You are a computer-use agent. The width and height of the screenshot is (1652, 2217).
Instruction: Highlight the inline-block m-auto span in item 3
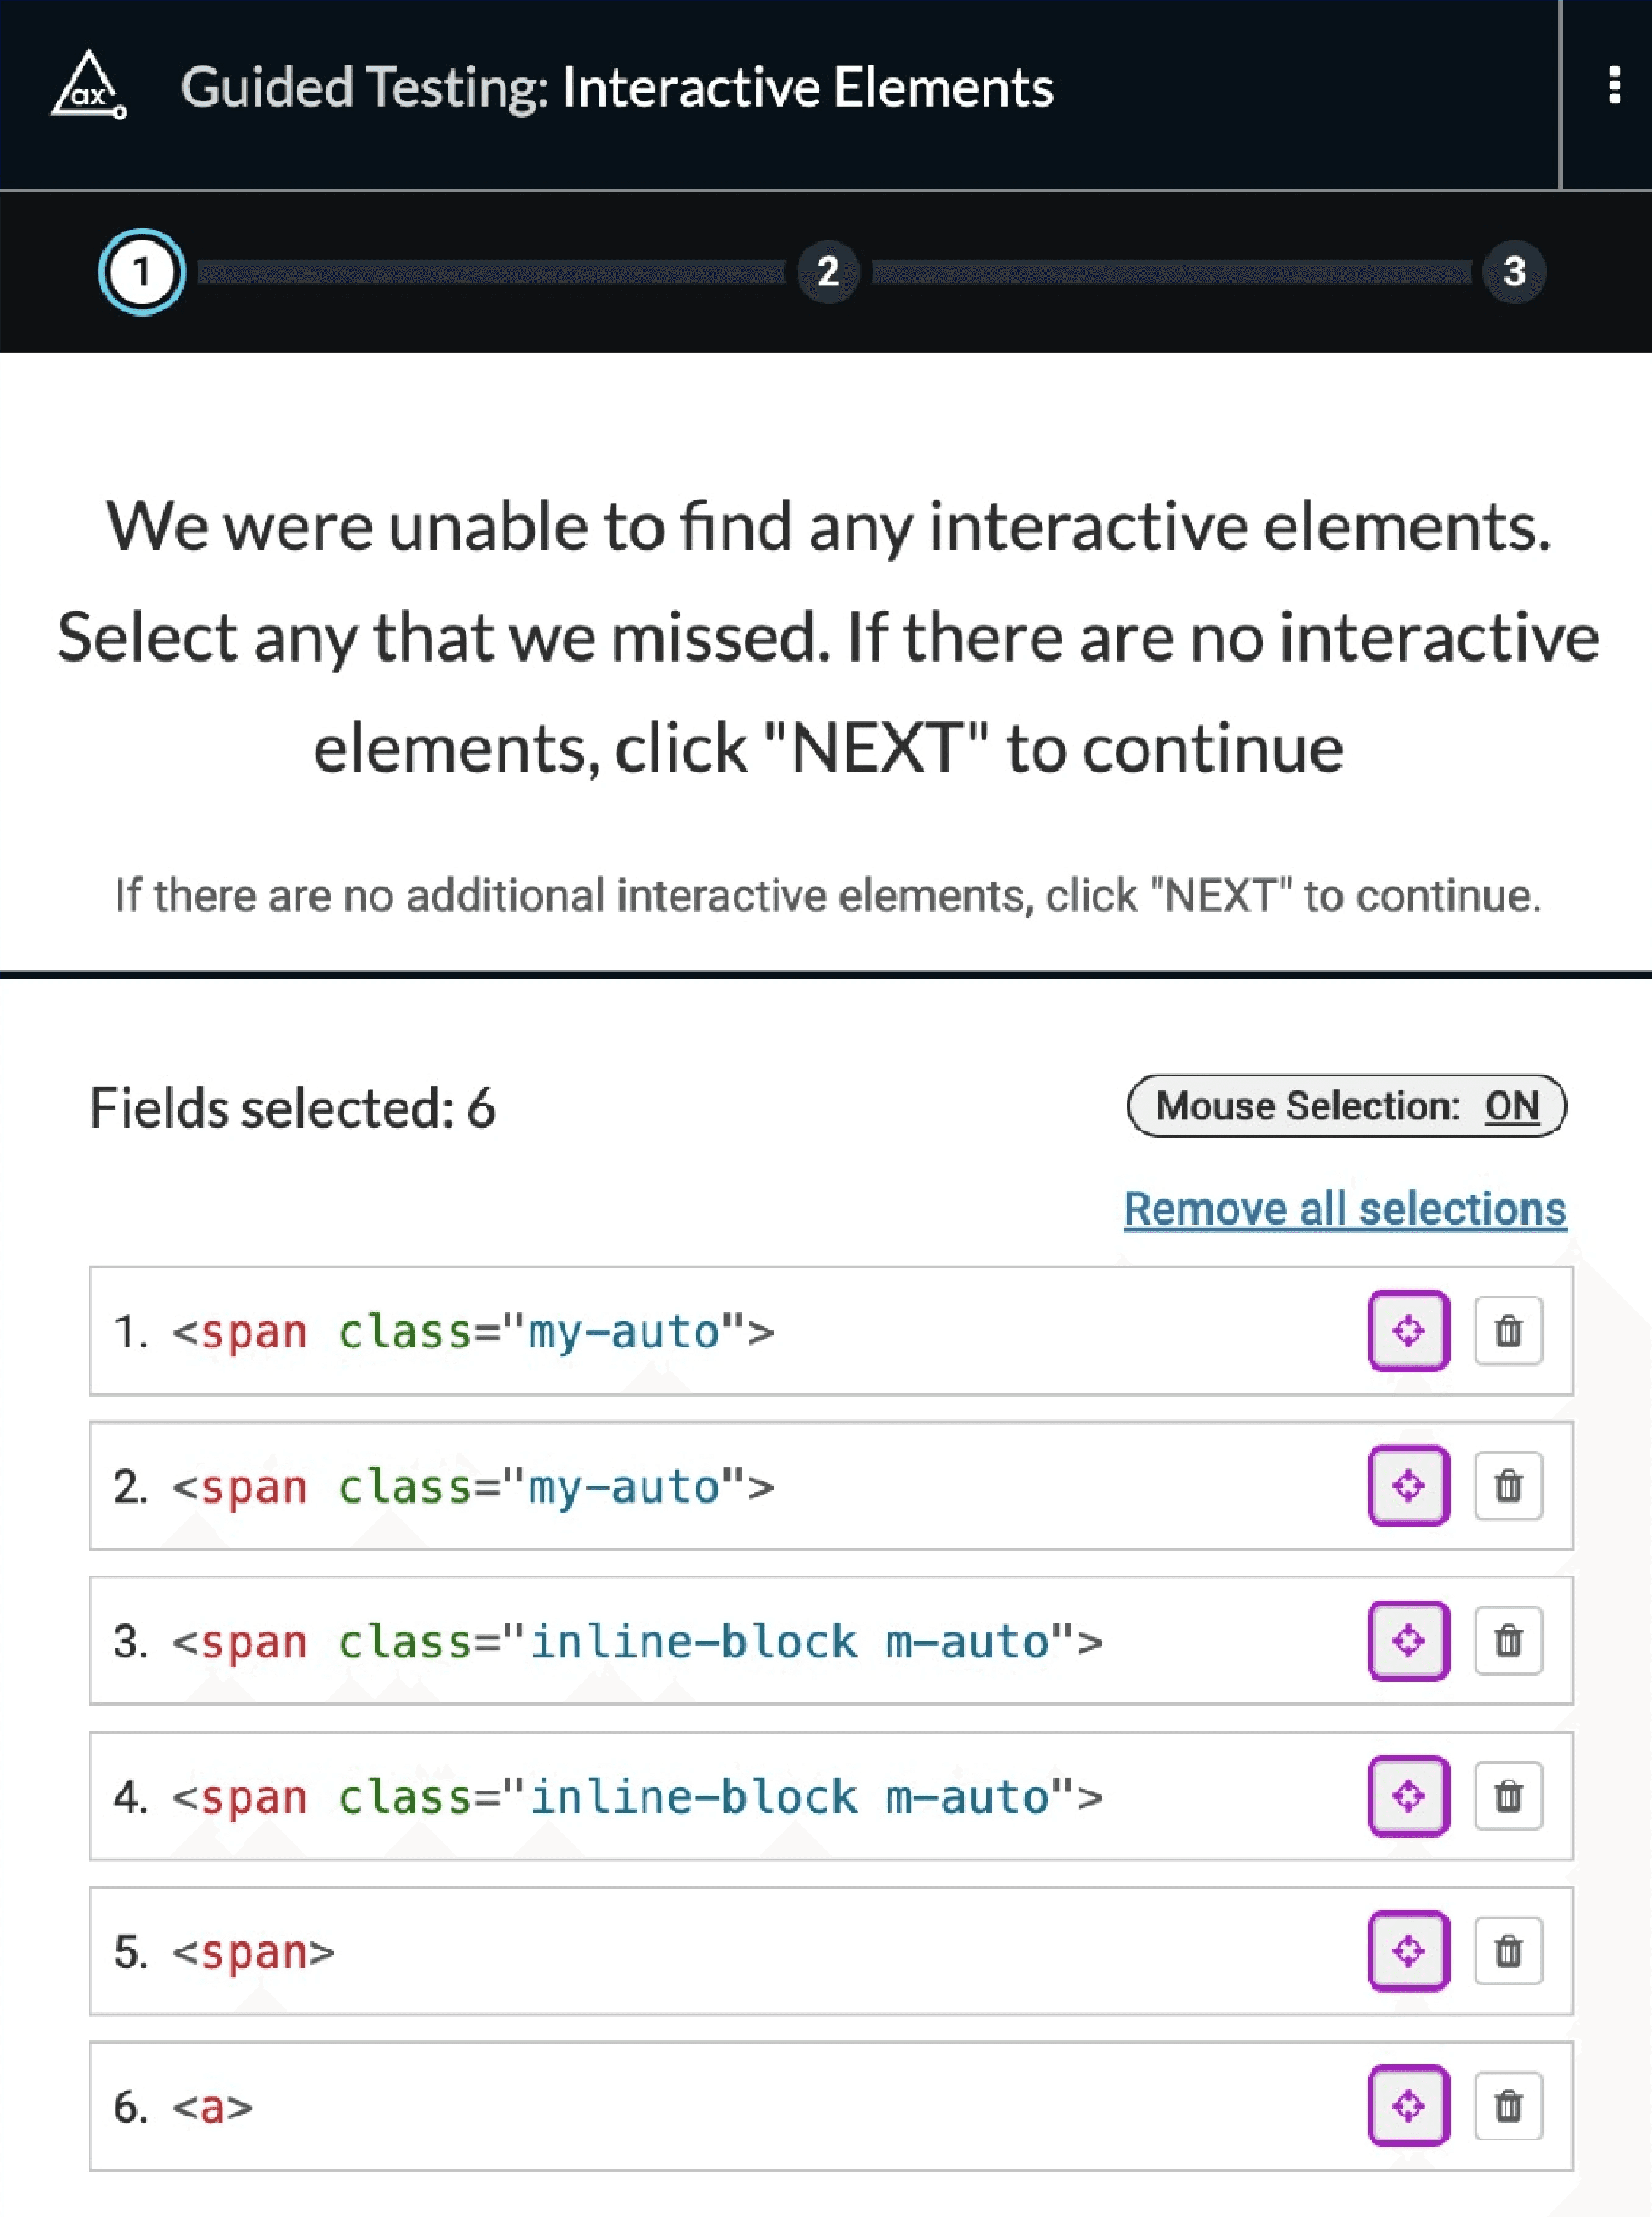click(1408, 1641)
